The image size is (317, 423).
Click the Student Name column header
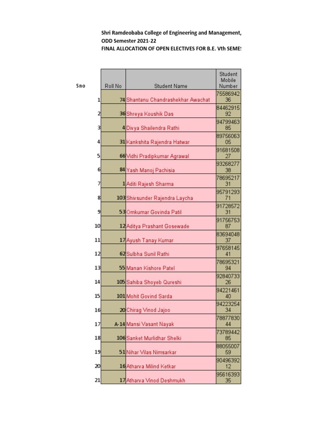170,86
